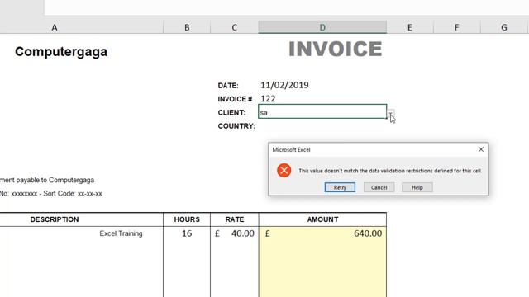Click the Computergaga company name
Image resolution: width=529 pixels, height=297 pixels.
tap(61, 51)
